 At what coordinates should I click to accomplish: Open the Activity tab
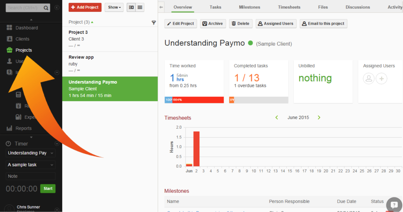click(x=395, y=7)
